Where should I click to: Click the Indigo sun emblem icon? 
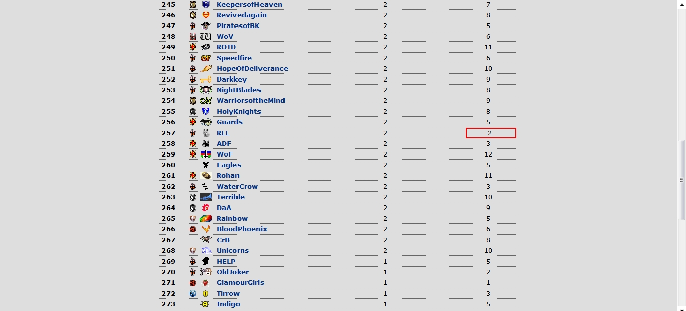[206, 304]
